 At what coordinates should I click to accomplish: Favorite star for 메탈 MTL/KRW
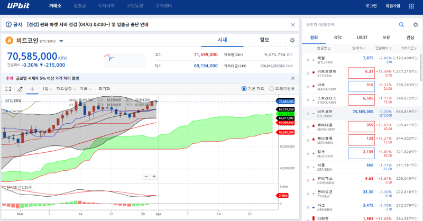click(308, 60)
